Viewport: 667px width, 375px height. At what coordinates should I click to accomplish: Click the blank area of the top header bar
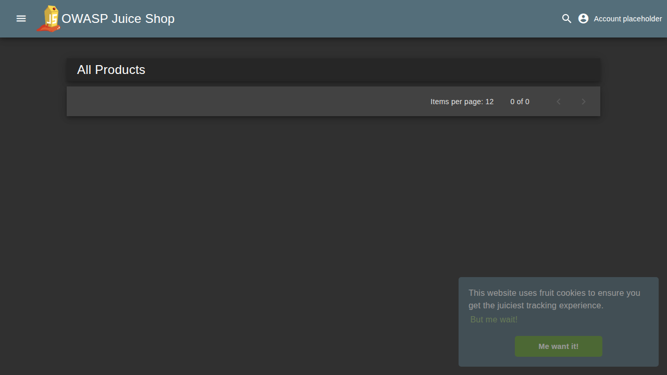click(365, 19)
